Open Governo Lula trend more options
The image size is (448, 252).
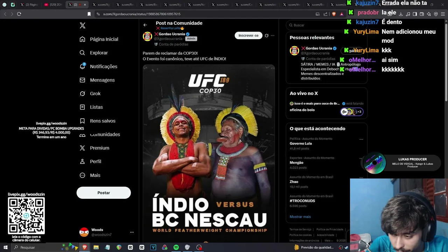361,139
